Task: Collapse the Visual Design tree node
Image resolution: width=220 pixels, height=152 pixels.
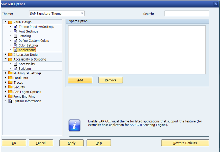Action: (x=6, y=22)
